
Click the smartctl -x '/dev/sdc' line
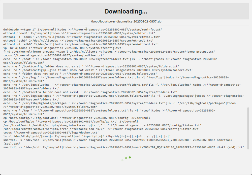pyautogui.click(x=118, y=142)
